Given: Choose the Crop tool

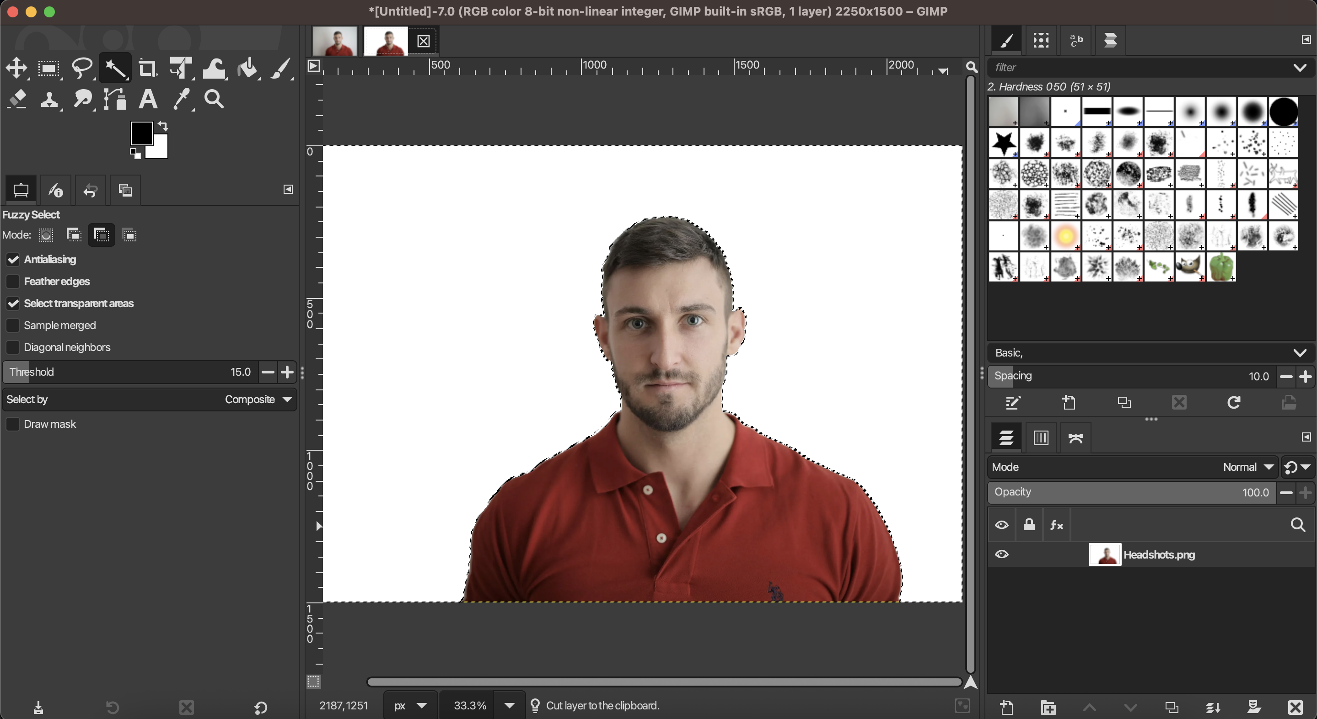Looking at the screenshot, I should point(148,68).
